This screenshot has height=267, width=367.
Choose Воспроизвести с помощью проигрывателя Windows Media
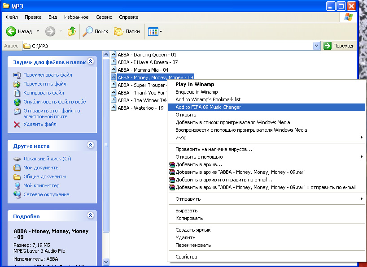point(267,130)
